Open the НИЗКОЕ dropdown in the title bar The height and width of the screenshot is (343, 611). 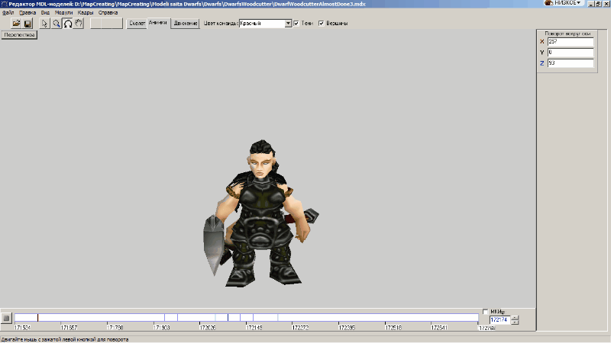click(x=563, y=3)
